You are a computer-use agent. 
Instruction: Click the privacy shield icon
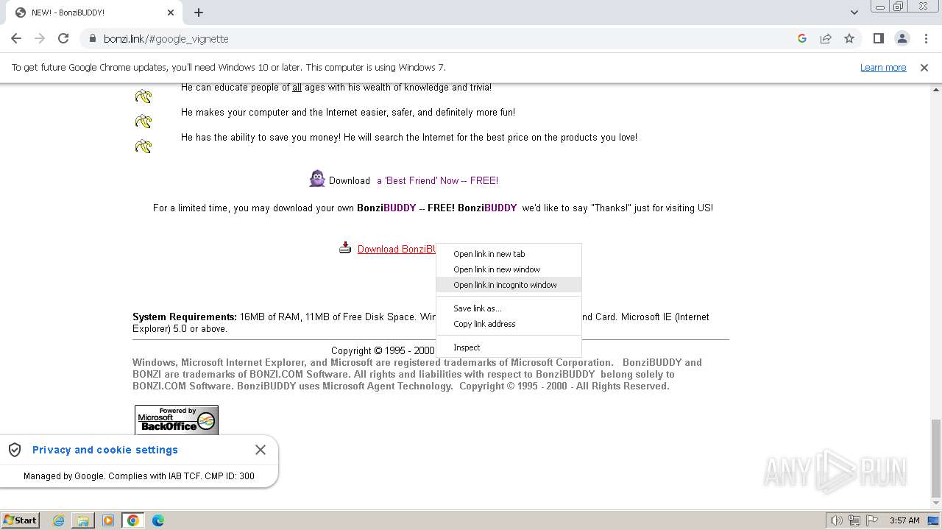[15, 450]
